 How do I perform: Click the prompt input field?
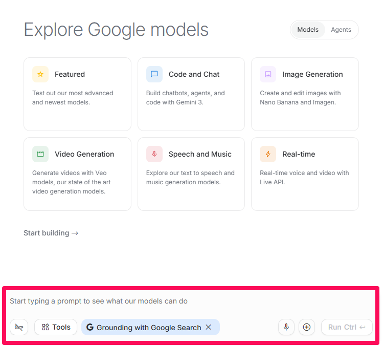point(191,301)
